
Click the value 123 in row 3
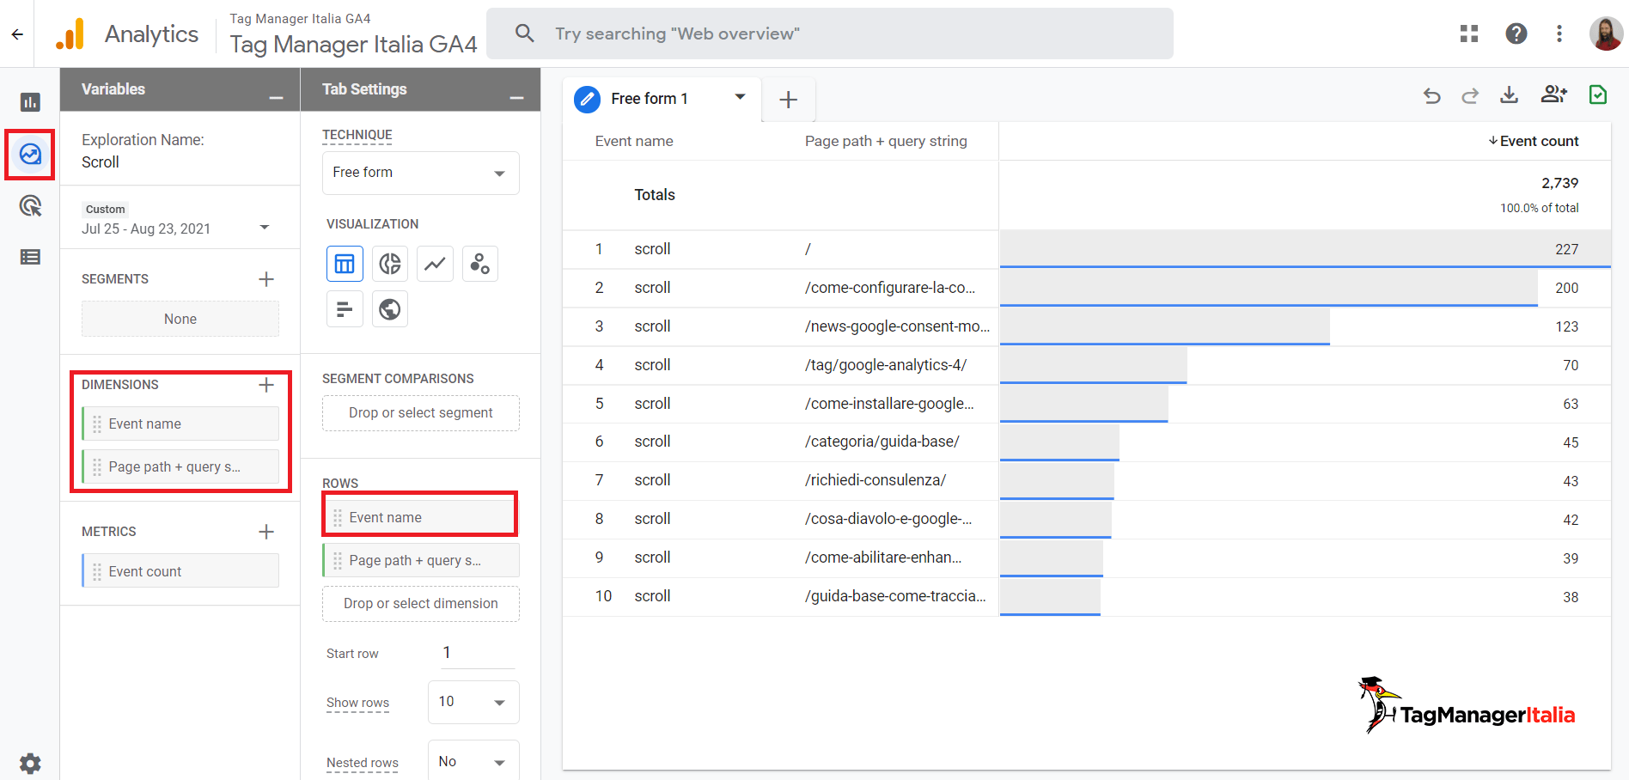1566,326
